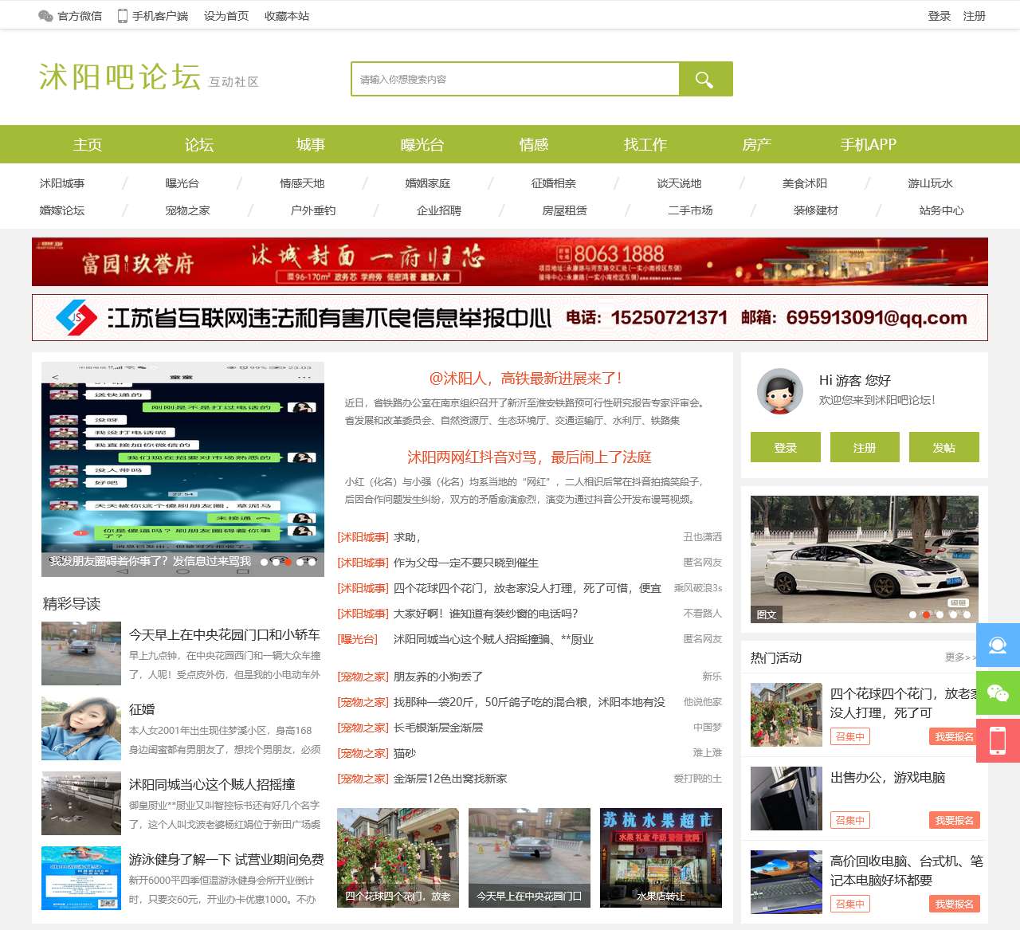The image size is (1020, 930).
Task: Open the 今天早上在中央花园门口 photo card
Action: tap(529, 857)
